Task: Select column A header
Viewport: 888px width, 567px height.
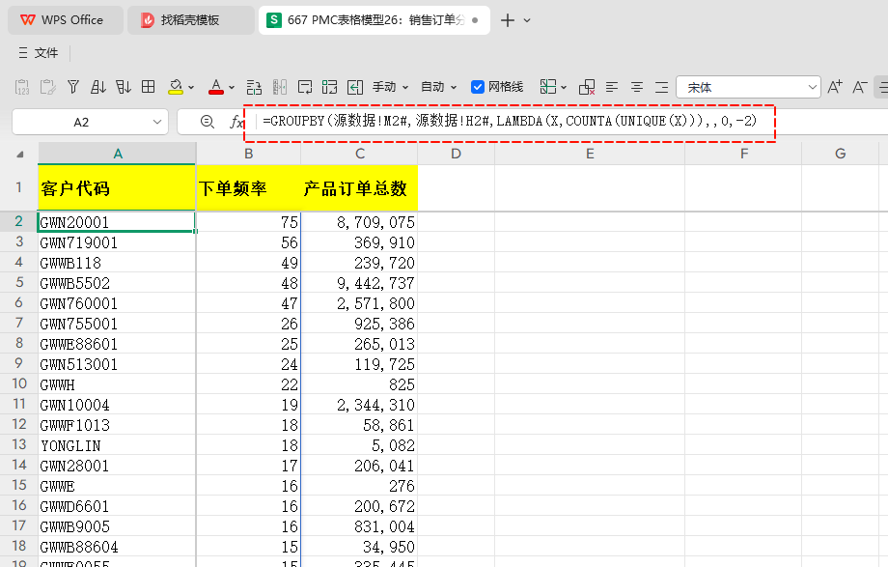Action: (117, 154)
